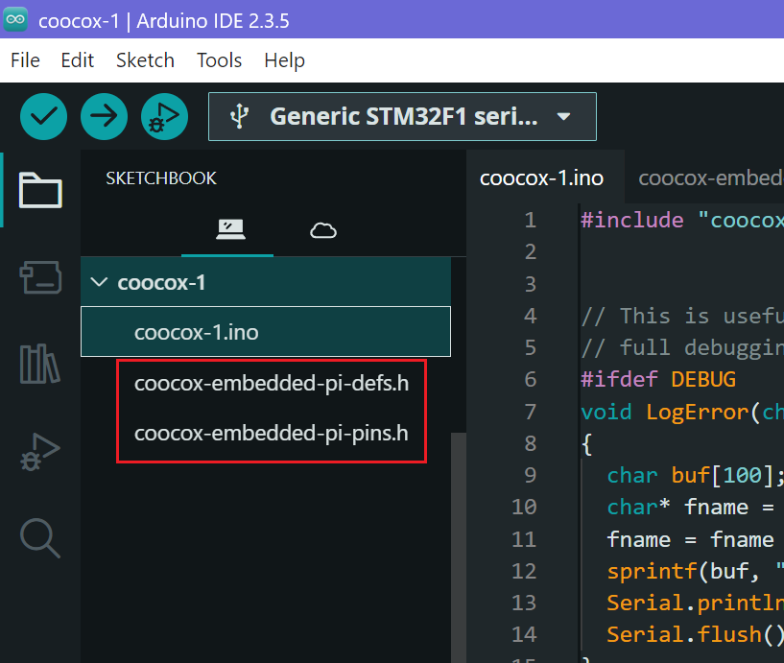Open the Boards Manager sidebar icon
This screenshot has width=784, height=663.
click(x=40, y=277)
